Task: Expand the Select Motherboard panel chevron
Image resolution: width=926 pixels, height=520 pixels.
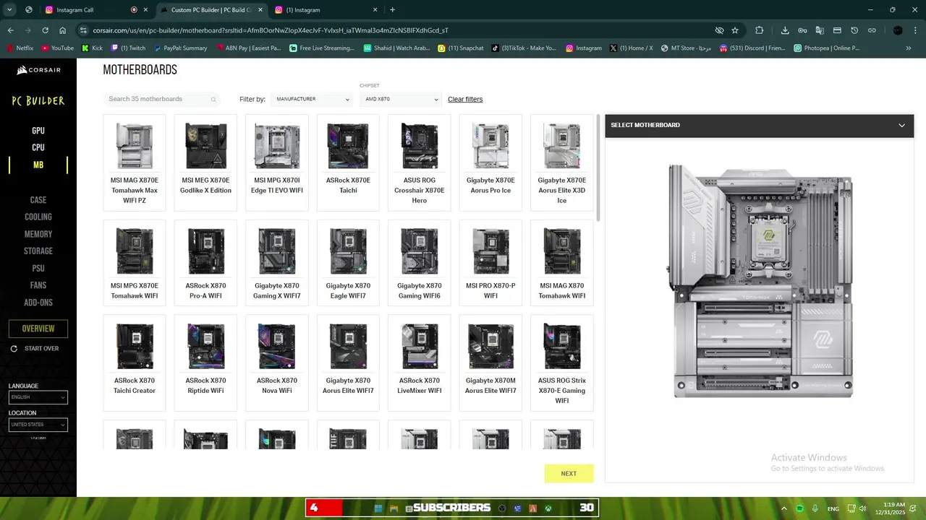Action: click(901, 125)
